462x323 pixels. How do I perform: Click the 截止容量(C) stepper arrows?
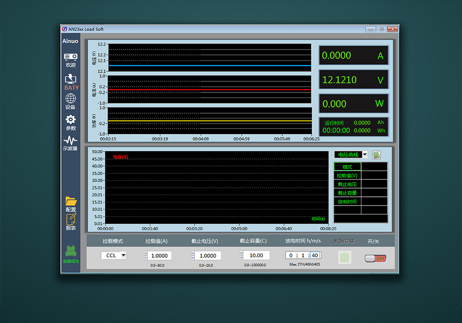point(241,256)
